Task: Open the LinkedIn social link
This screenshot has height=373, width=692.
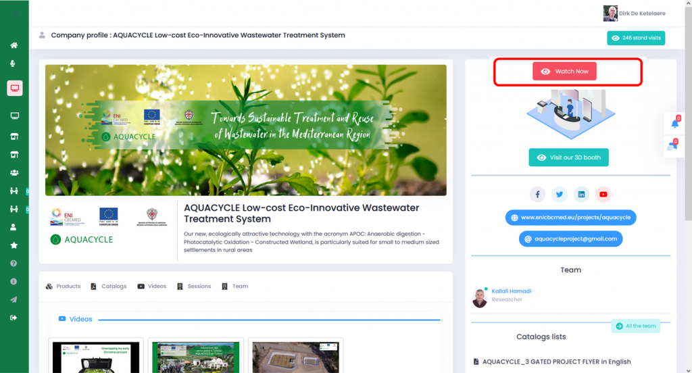Action: click(581, 195)
